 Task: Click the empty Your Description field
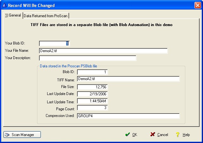[x=87, y=58]
